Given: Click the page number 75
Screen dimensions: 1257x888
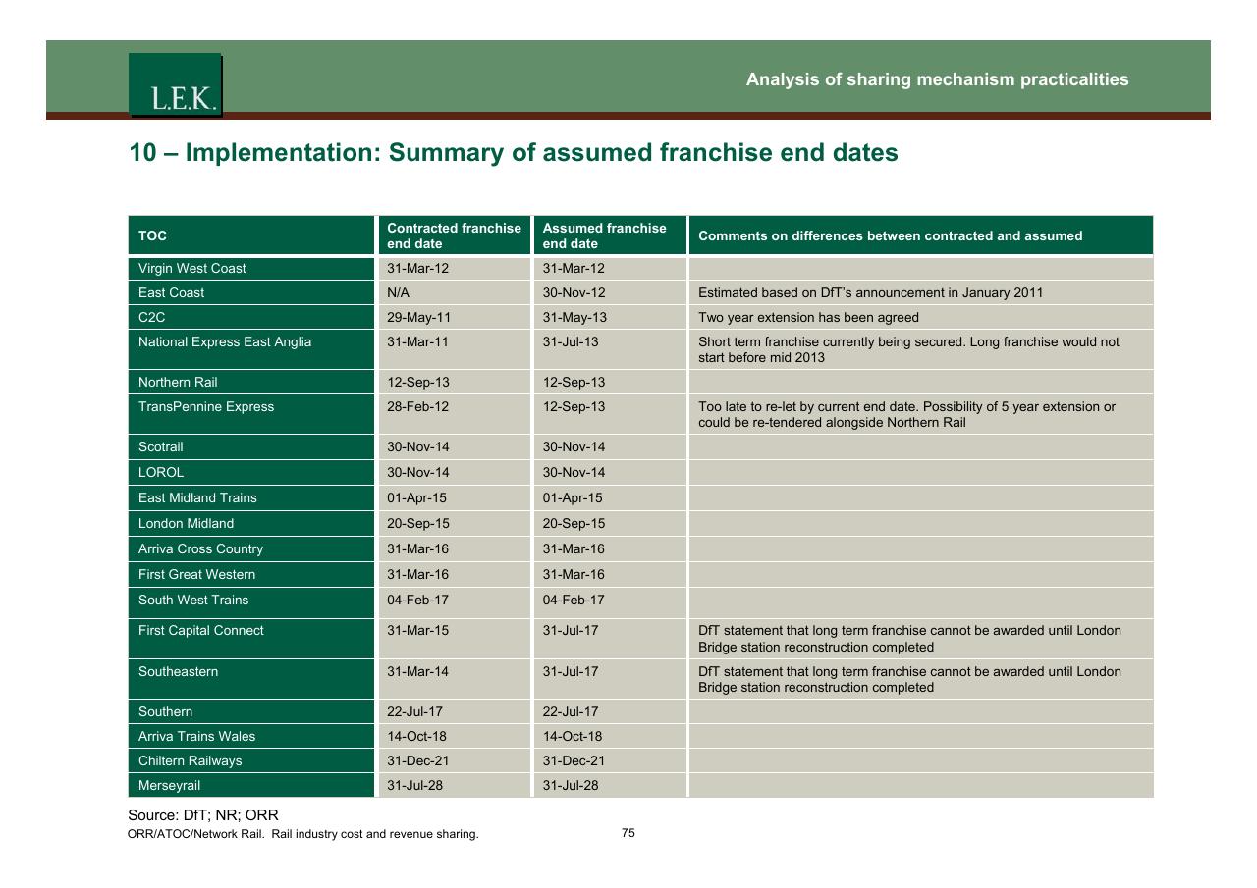Looking at the screenshot, I should click(x=628, y=833).
